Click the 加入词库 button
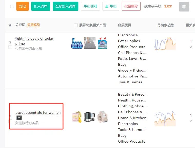This screenshot has width=195, height=148. [x=41, y=6]
